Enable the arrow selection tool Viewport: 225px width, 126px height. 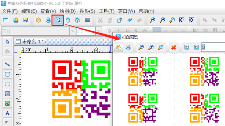(x=7, y=42)
